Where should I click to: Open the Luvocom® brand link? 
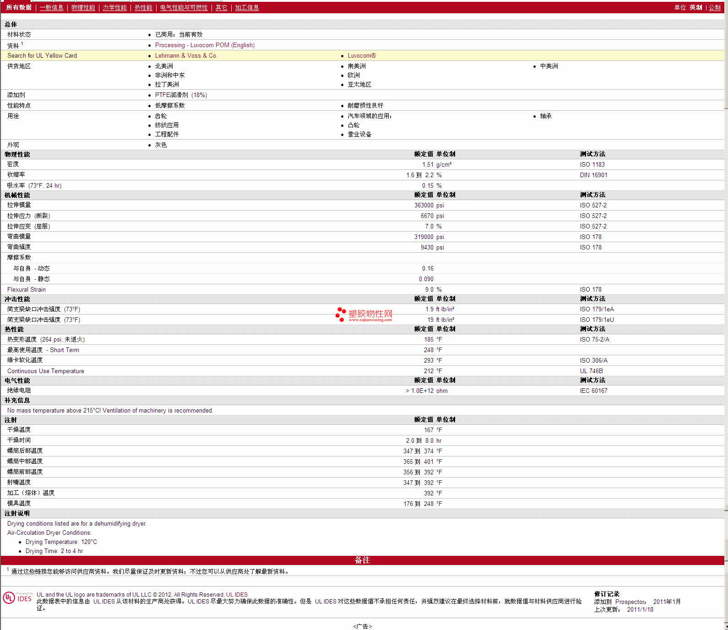point(362,55)
